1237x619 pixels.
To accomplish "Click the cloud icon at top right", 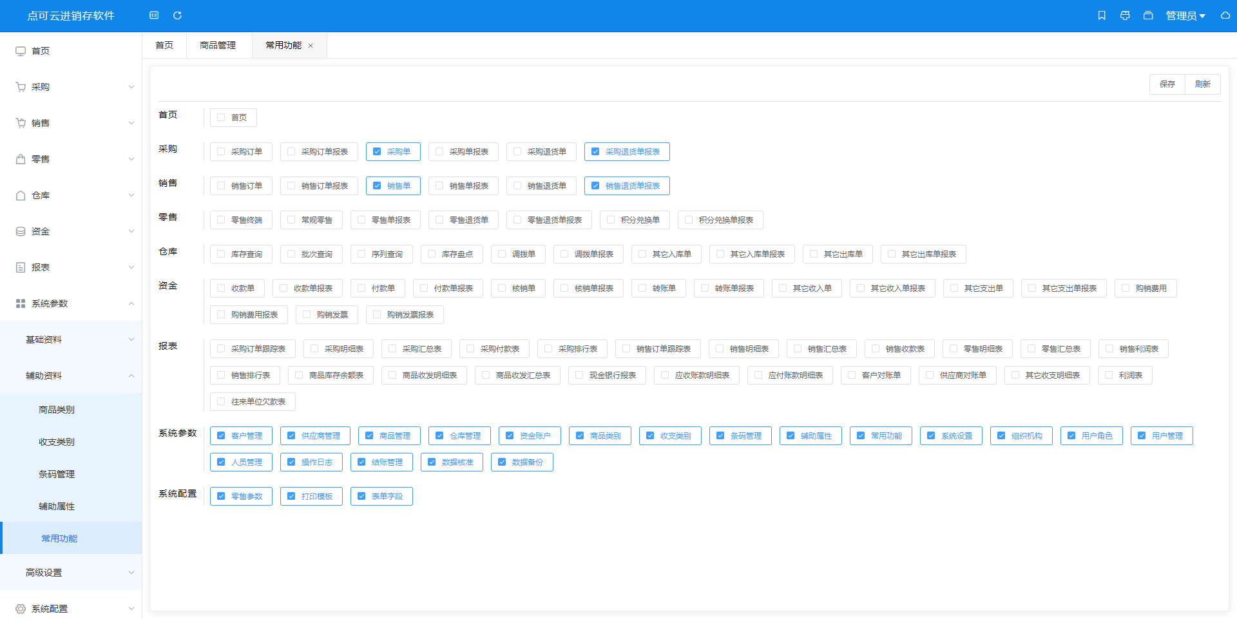I will pos(1225,15).
